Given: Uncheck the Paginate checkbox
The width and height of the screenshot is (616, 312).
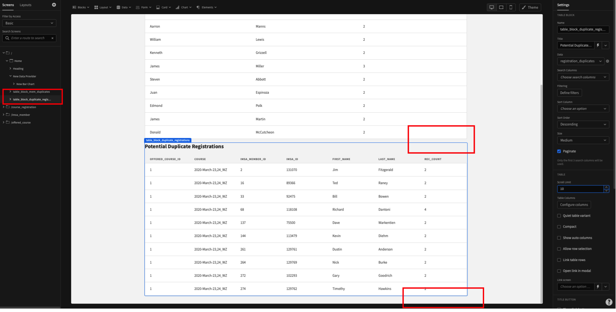Looking at the screenshot, I should click(x=559, y=151).
